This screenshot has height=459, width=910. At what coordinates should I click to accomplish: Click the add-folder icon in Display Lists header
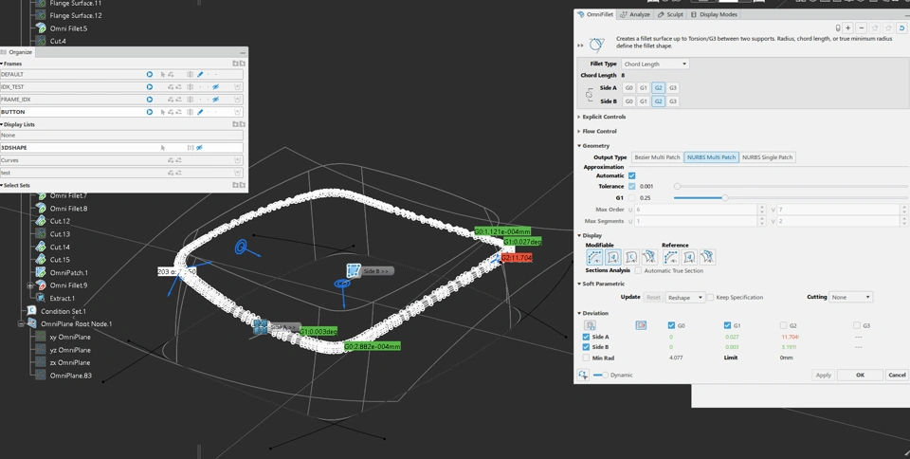pyautogui.click(x=235, y=124)
